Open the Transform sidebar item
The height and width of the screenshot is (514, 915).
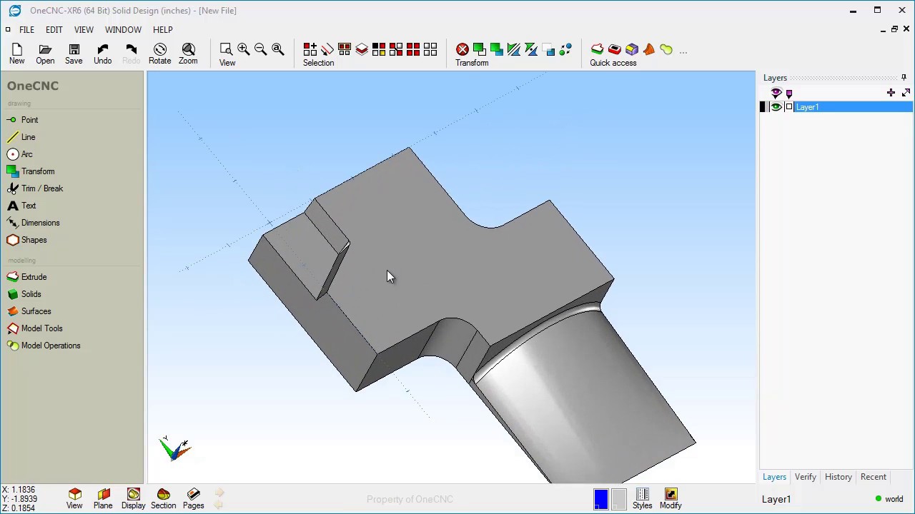coord(31,171)
